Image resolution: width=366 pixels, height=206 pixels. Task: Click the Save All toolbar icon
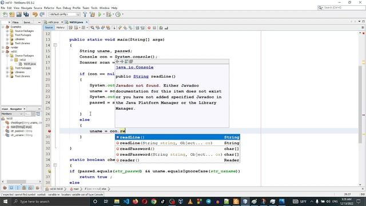(x=26, y=14)
